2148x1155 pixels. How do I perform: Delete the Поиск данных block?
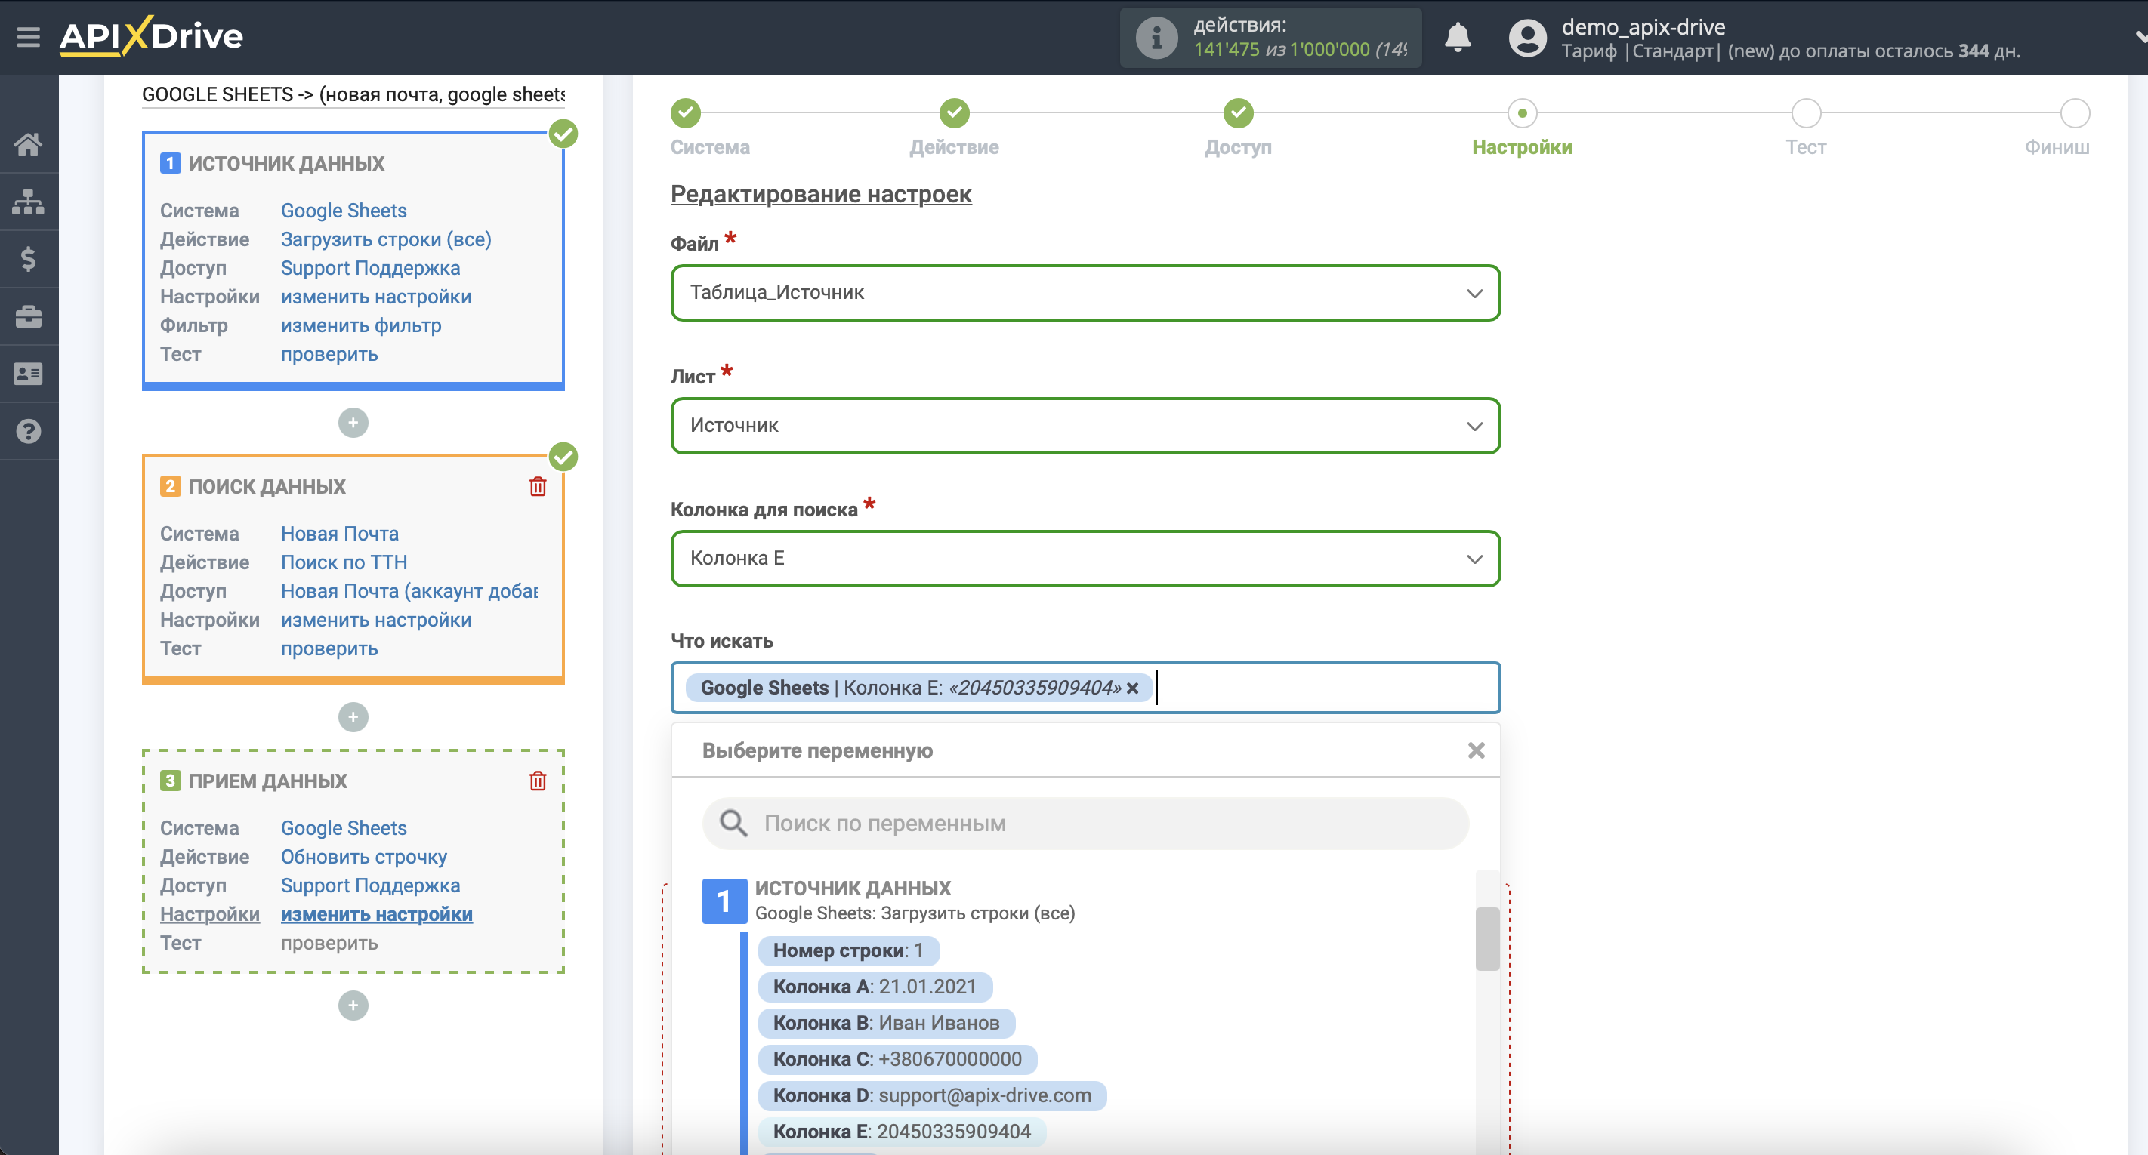(538, 487)
